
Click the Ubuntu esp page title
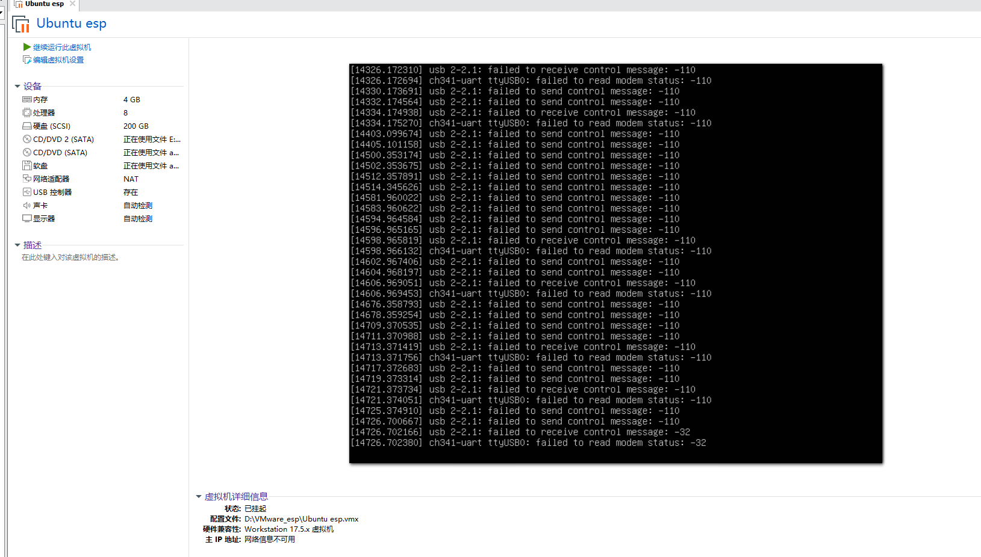click(x=71, y=23)
